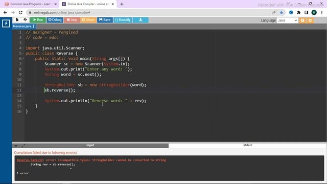Collapse the console panel with down chevron
Image resolution: width=327 pixels, height=184 pixels.
click(16, 146)
